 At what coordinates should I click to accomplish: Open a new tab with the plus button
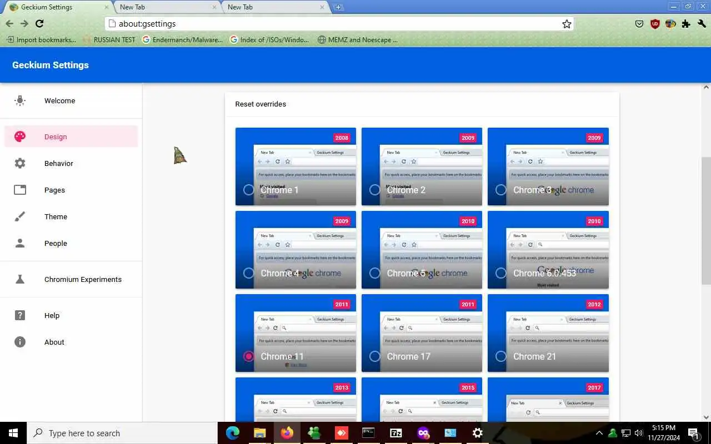click(338, 7)
